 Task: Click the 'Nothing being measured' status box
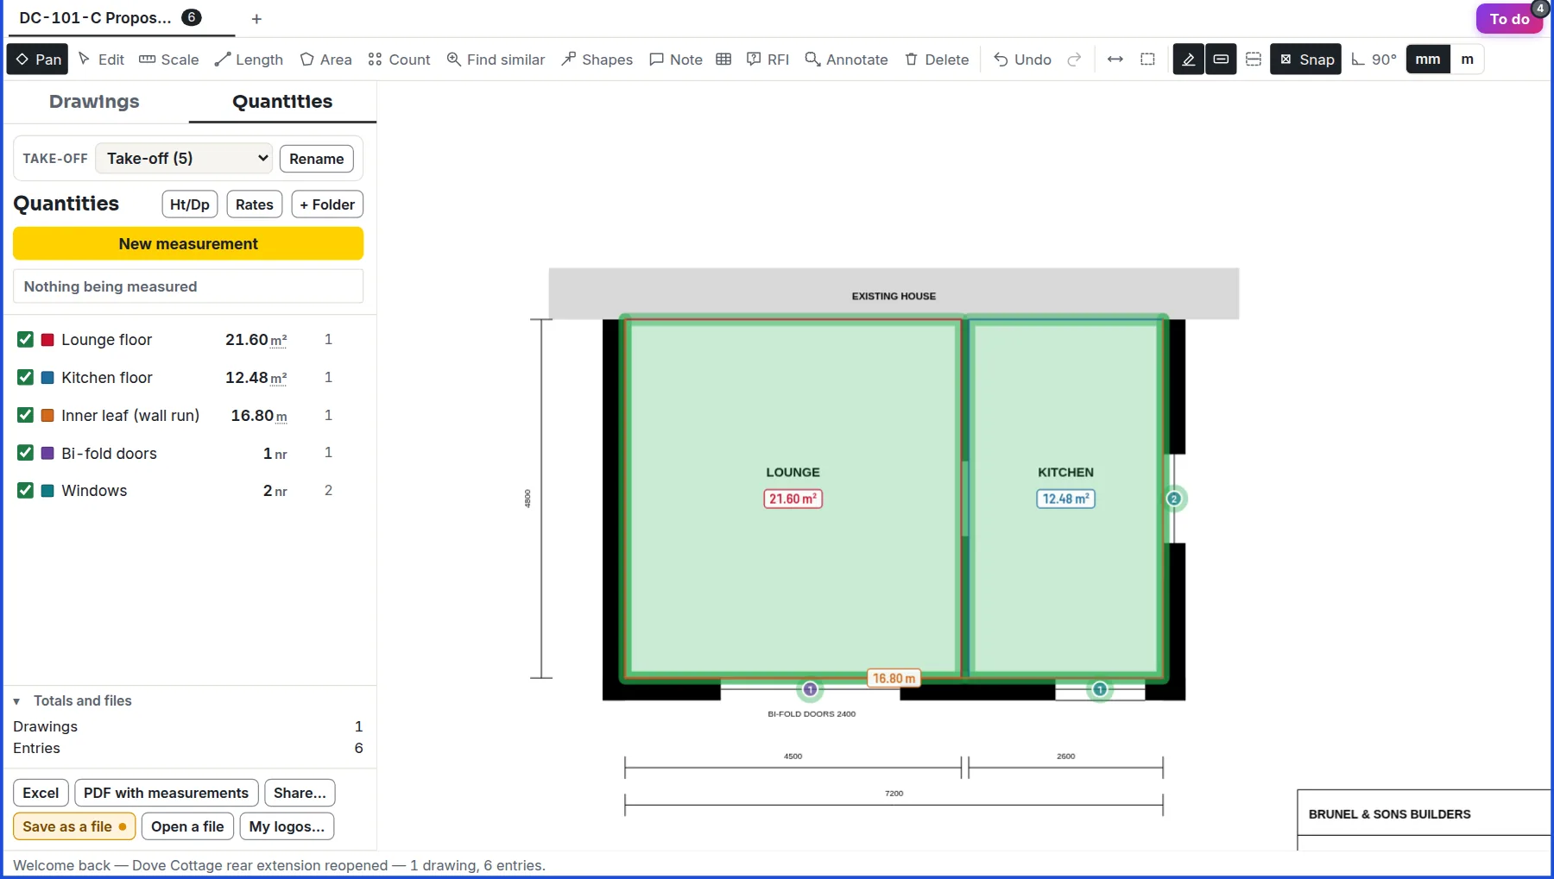tap(188, 286)
